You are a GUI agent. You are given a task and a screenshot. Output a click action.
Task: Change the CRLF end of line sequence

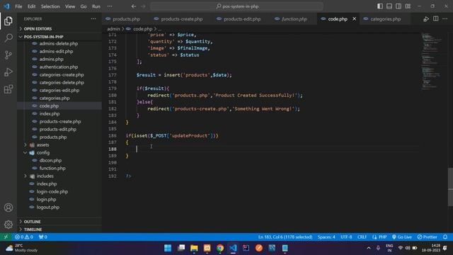pos(362,237)
